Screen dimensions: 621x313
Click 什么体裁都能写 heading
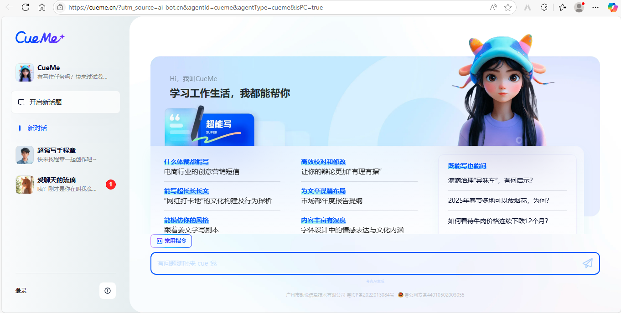(x=186, y=162)
